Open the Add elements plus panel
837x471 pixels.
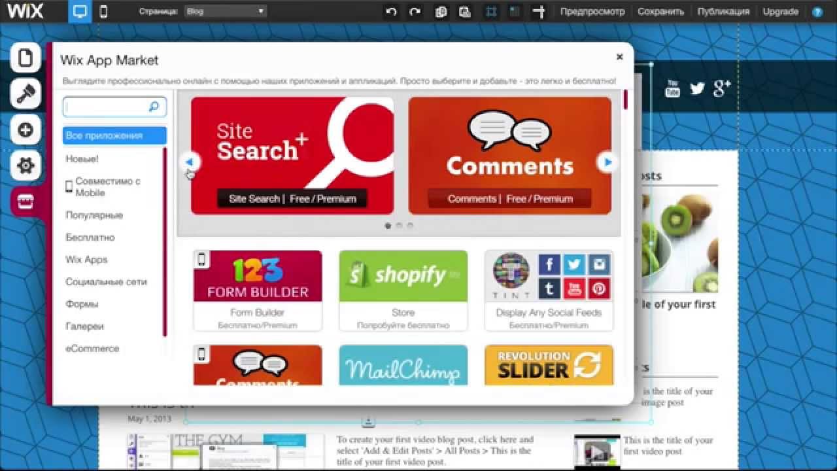point(26,130)
